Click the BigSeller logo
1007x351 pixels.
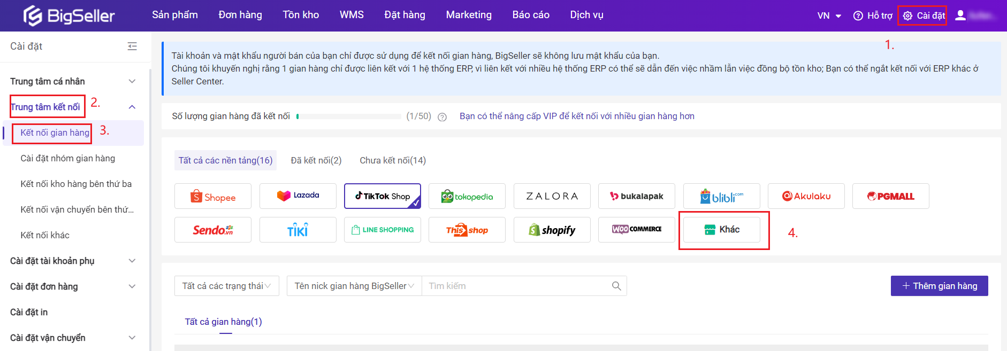[x=69, y=15]
